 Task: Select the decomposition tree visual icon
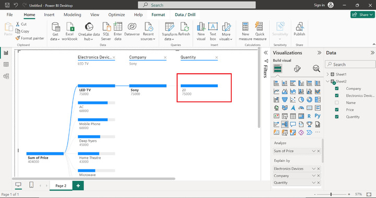point(285,124)
